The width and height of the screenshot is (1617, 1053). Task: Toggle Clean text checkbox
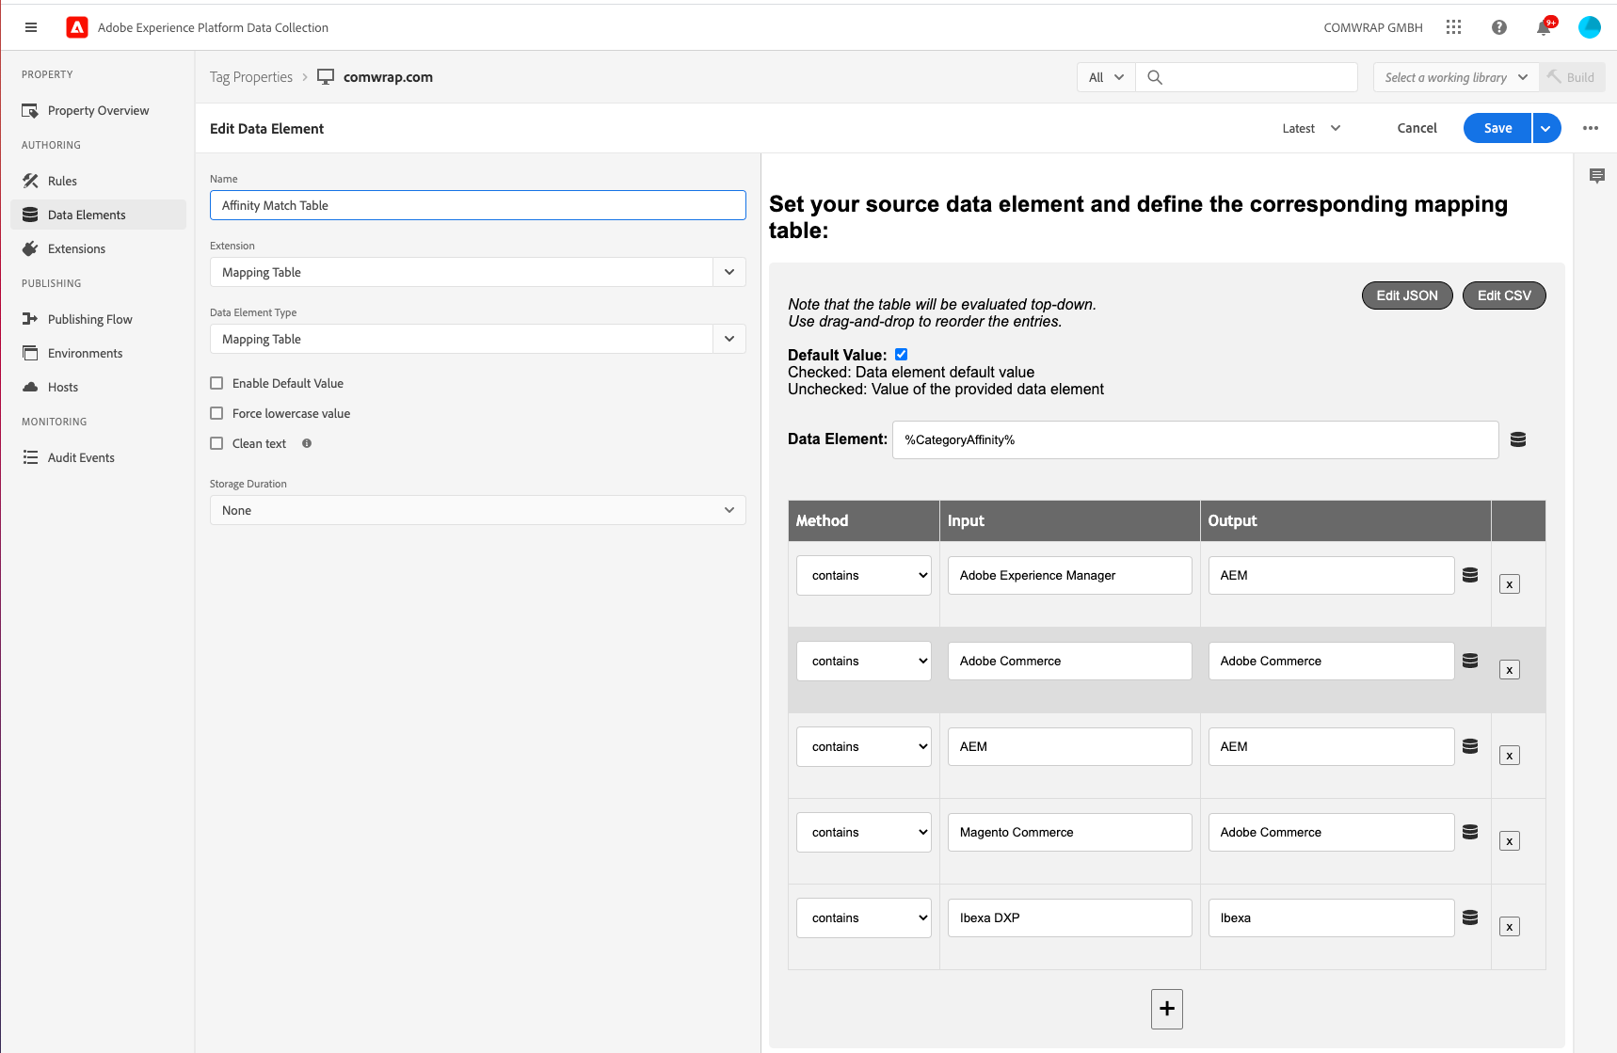[x=216, y=443]
